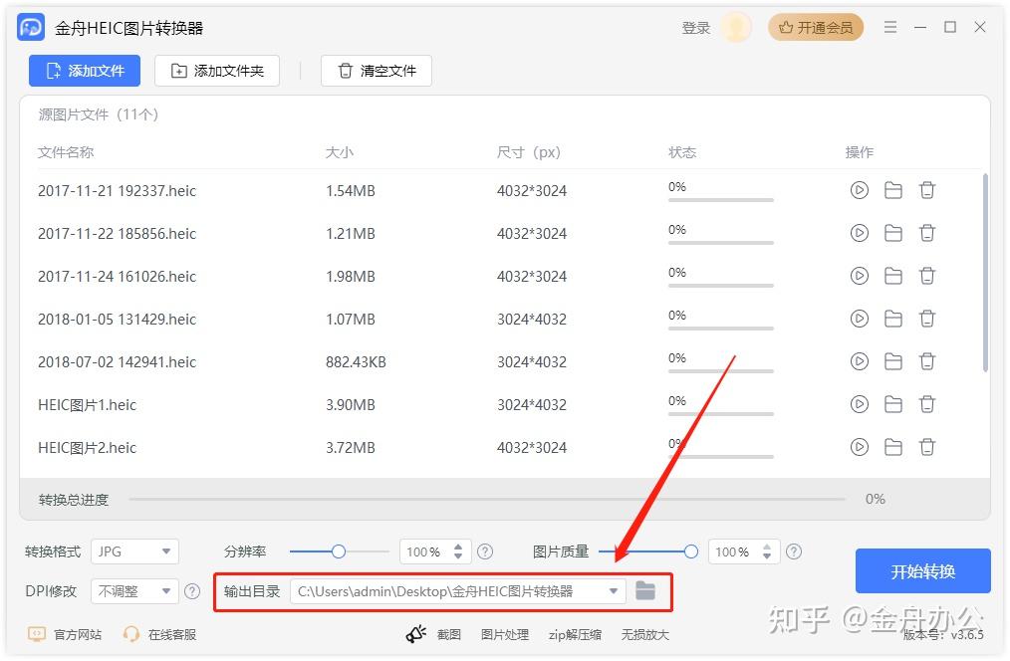Click the 分辨率 100% spinner field
1010x661 pixels.
(435, 551)
